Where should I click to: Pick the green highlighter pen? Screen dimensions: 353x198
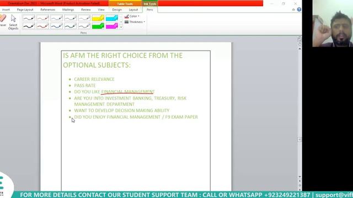(98, 26)
